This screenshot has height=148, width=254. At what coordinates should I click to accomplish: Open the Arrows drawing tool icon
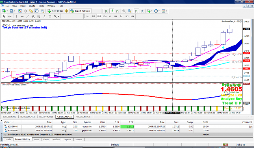55,16
